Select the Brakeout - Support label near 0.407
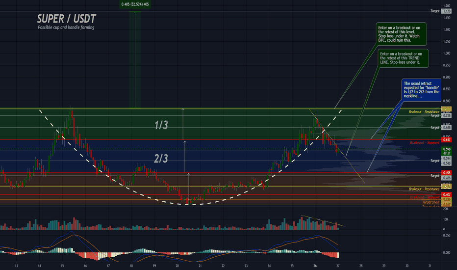The height and width of the screenshot is (270, 457). [x=424, y=197]
